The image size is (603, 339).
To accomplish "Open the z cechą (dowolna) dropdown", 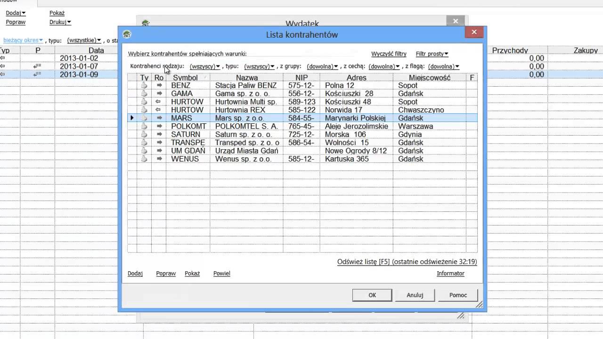I will tap(384, 67).
